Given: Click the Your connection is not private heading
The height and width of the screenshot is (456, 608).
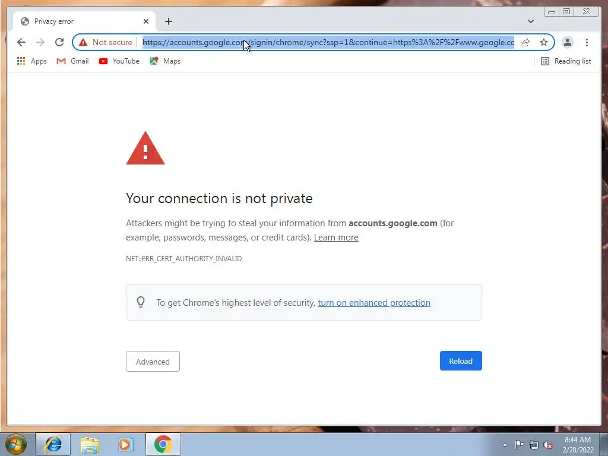Looking at the screenshot, I should pyautogui.click(x=219, y=198).
